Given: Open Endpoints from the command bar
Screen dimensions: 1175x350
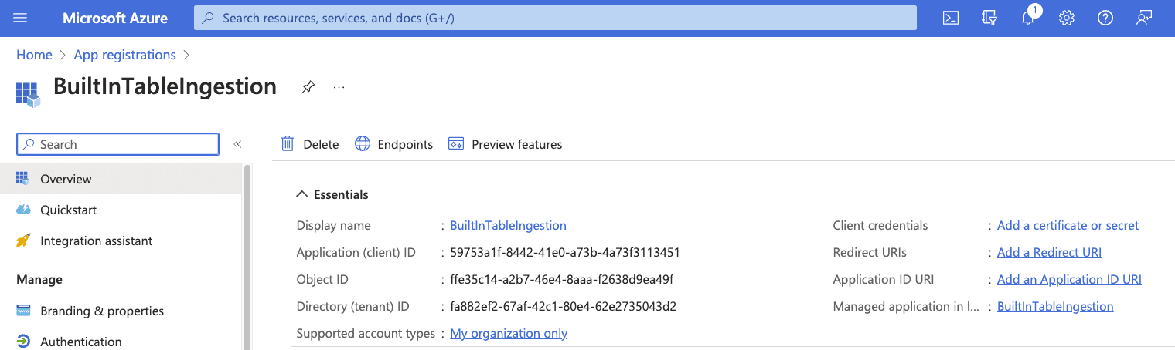Looking at the screenshot, I should [394, 144].
